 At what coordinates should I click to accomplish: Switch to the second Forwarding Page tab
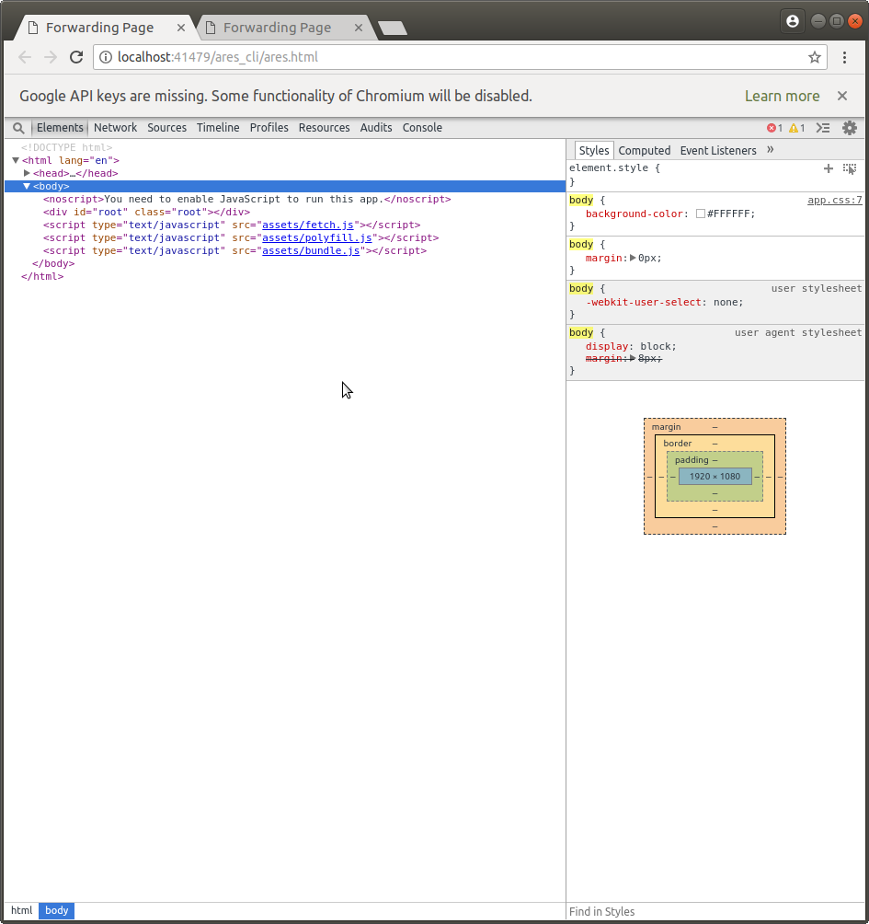click(x=278, y=28)
